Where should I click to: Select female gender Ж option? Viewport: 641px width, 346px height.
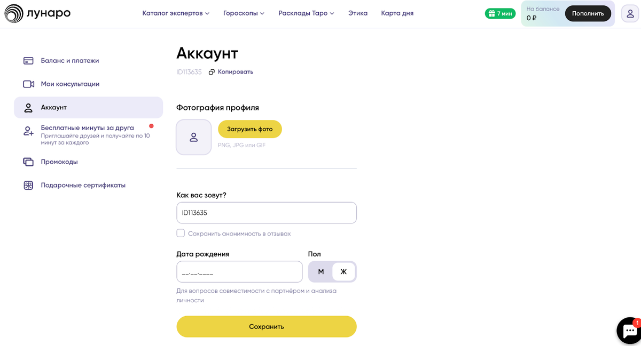coord(343,272)
